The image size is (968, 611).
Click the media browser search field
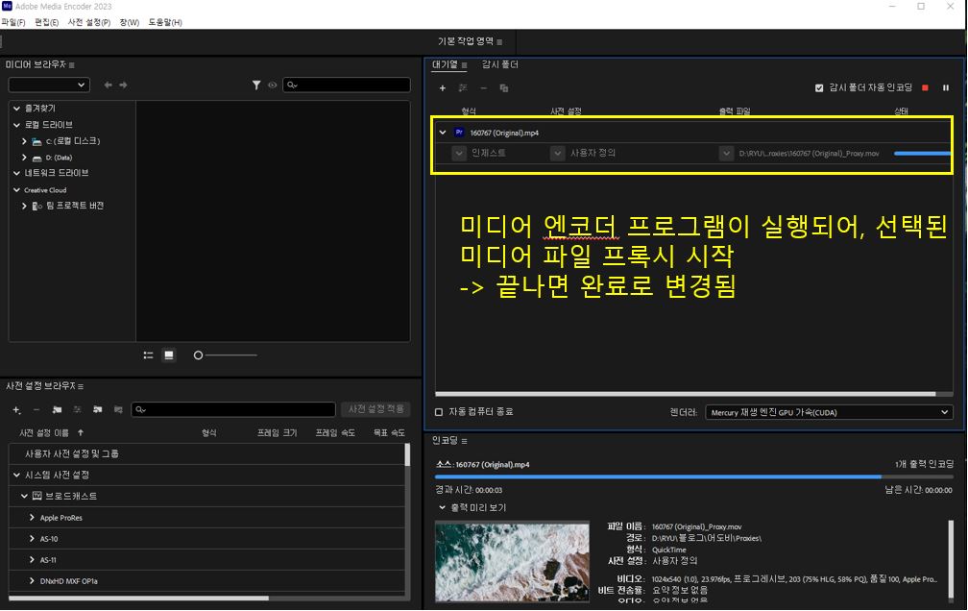point(347,86)
